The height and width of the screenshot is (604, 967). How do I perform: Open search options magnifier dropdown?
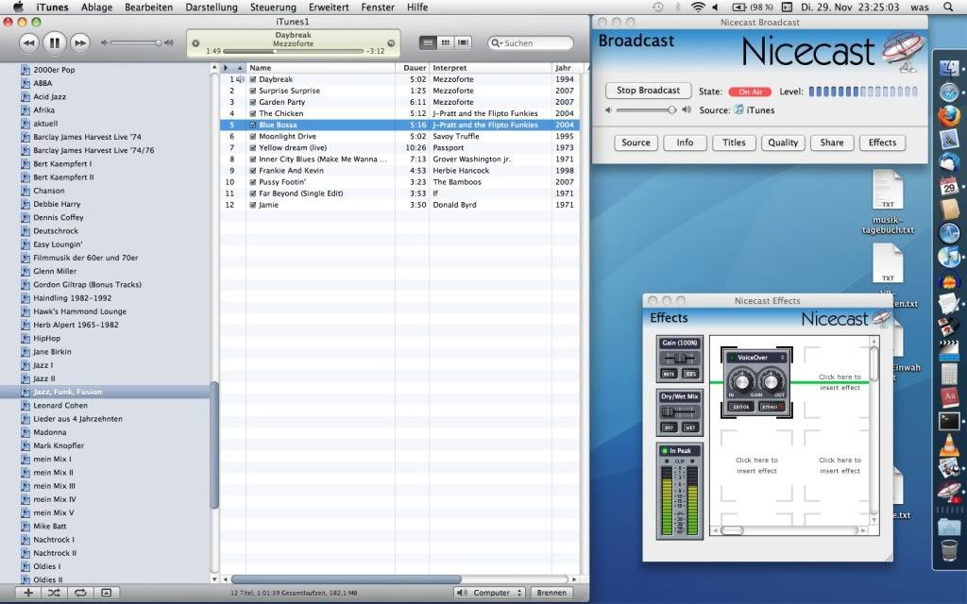496,43
